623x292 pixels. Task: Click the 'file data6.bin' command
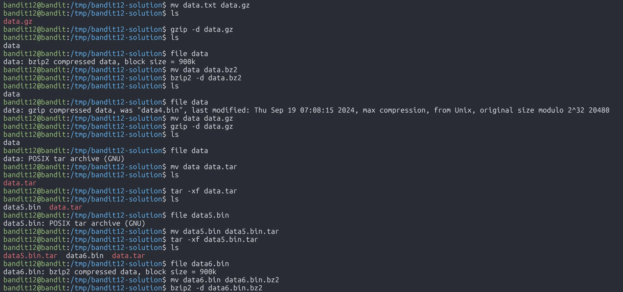(200, 264)
